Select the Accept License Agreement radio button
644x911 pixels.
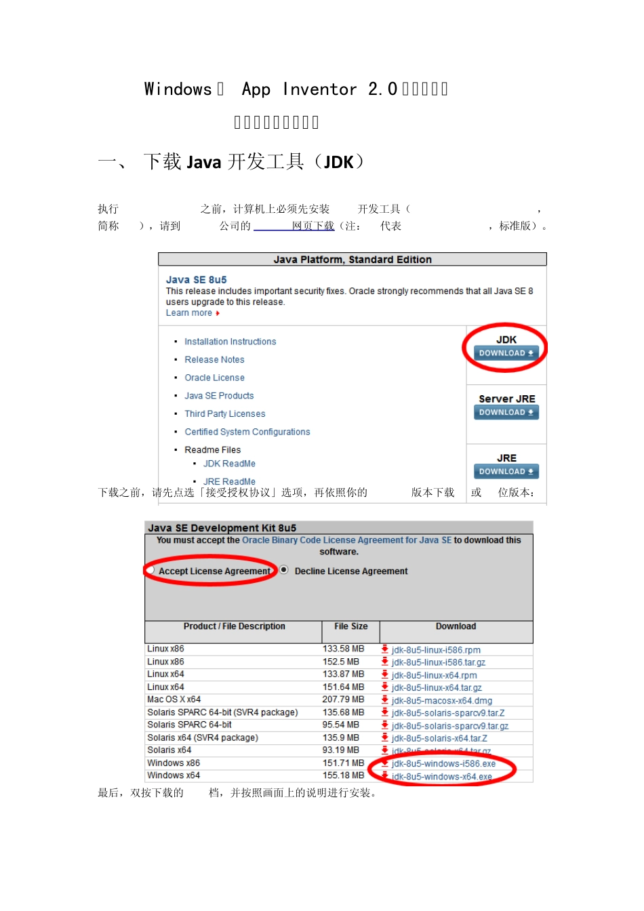[150, 570]
